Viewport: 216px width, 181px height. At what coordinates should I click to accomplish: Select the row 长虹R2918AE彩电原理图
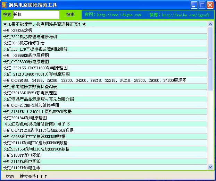tap(104, 118)
